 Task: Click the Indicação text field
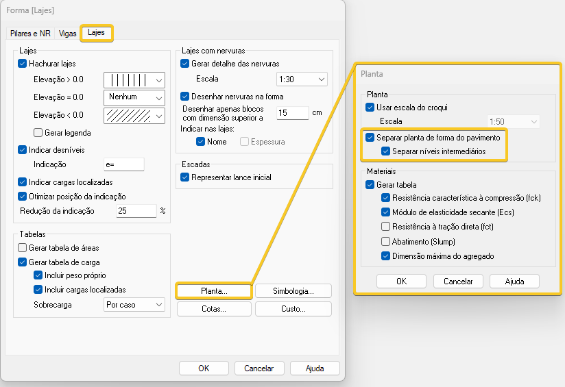pos(123,164)
